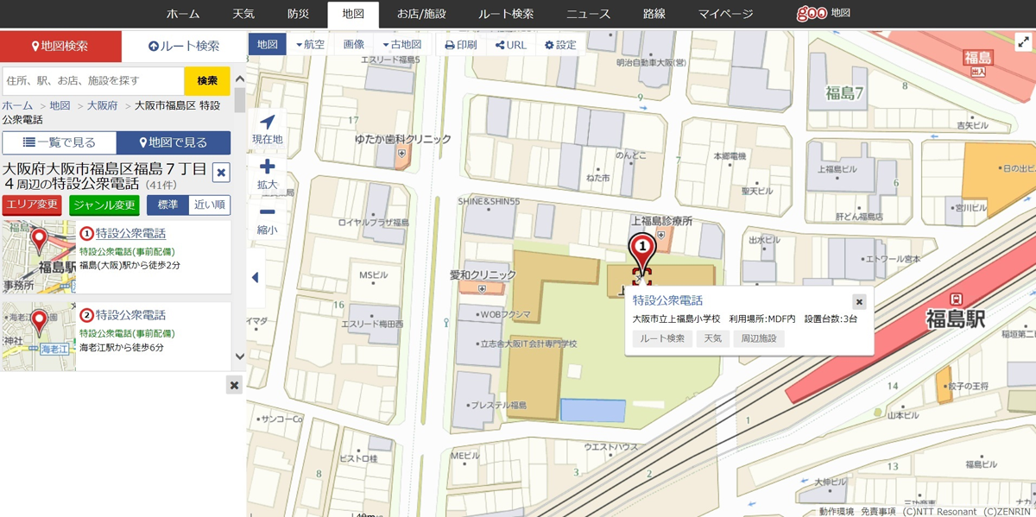Zoom out with the 縮小 minus icon
This screenshot has width=1036, height=517.
[x=267, y=213]
